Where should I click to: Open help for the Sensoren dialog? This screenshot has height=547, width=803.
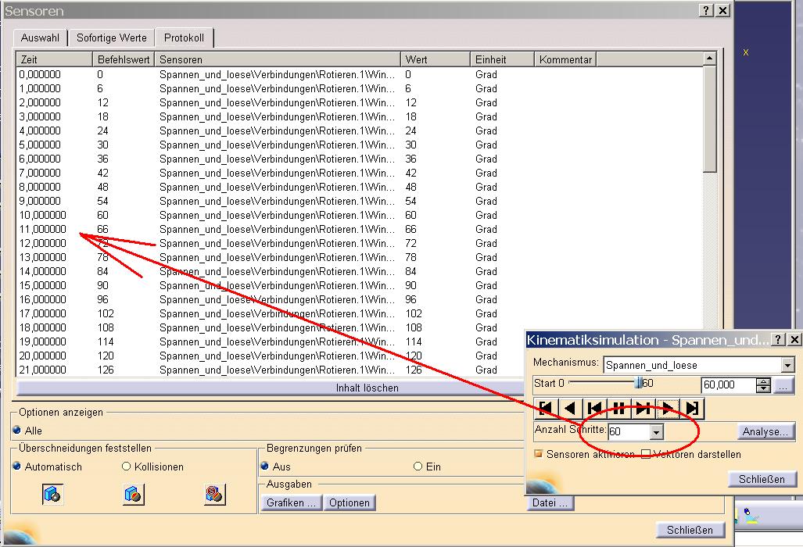click(x=706, y=10)
